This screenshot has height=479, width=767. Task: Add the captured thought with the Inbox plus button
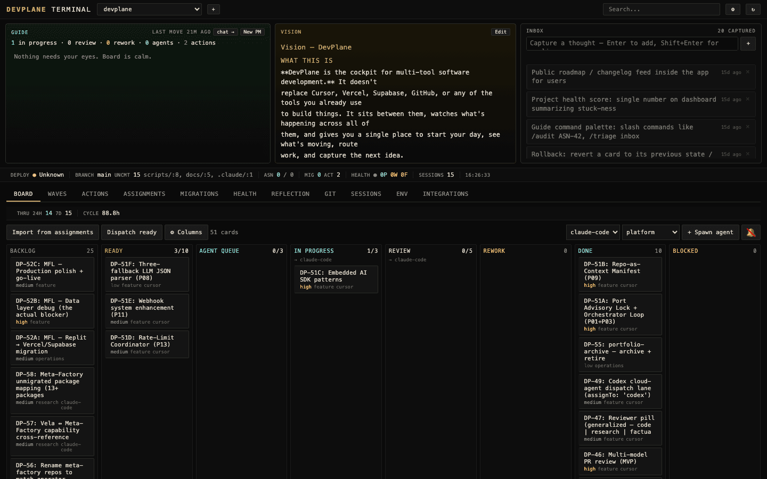pos(748,44)
